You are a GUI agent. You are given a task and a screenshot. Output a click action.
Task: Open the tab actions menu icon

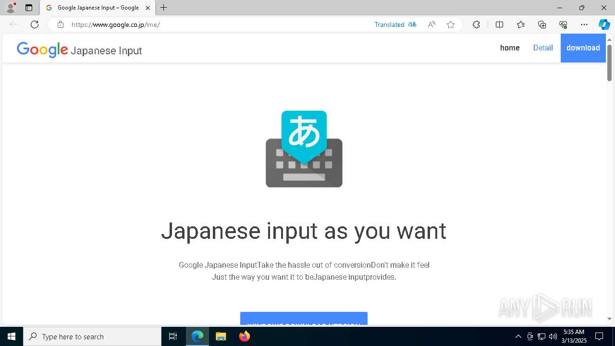(x=29, y=8)
